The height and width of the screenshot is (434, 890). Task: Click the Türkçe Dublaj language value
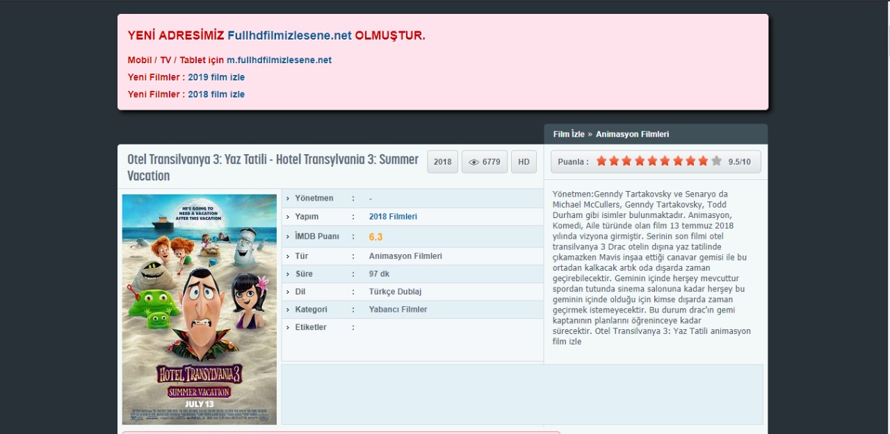(x=395, y=292)
